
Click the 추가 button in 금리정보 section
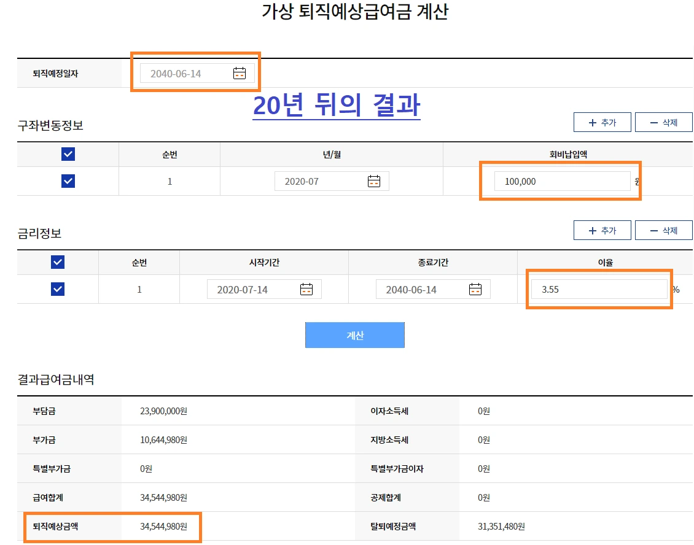[602, 230]
